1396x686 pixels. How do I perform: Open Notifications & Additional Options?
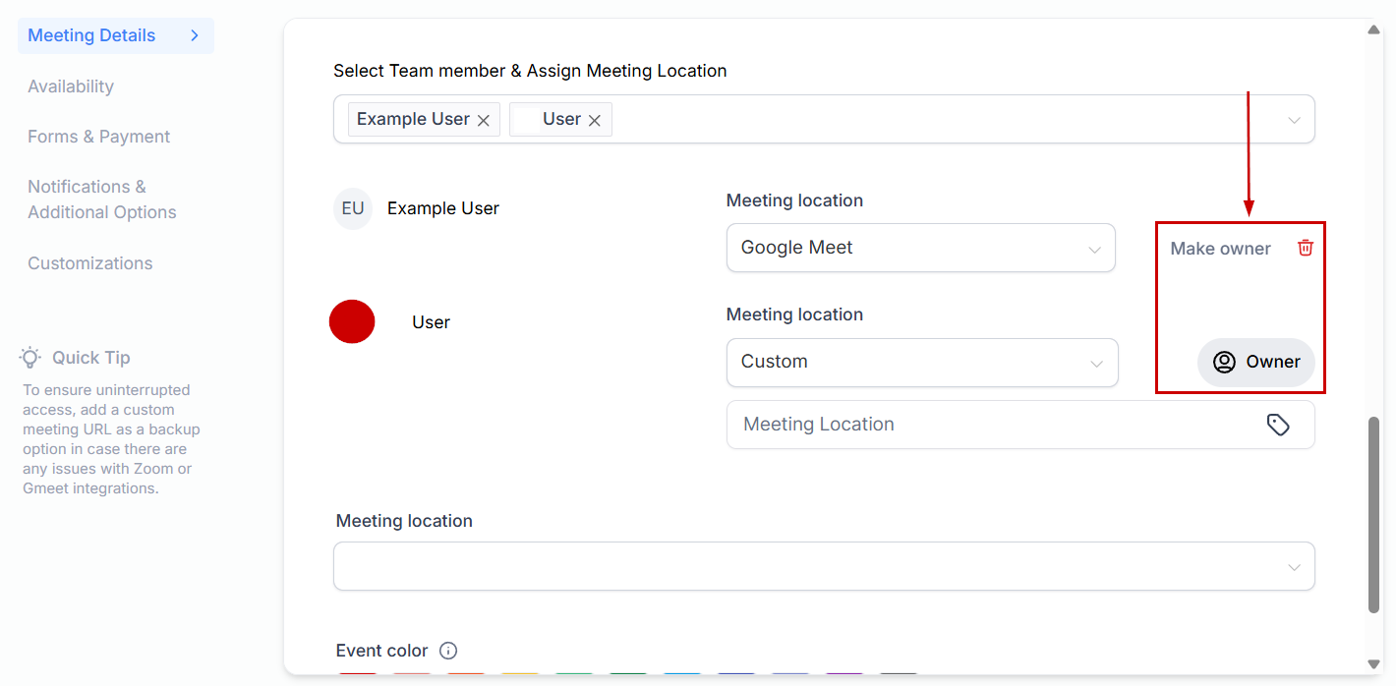tap(102, 200)
